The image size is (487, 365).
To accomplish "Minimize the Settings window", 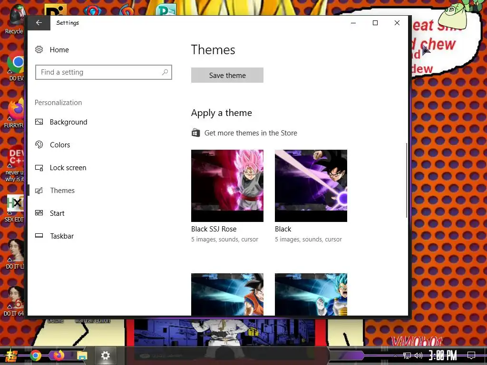I will coord(353,23).
